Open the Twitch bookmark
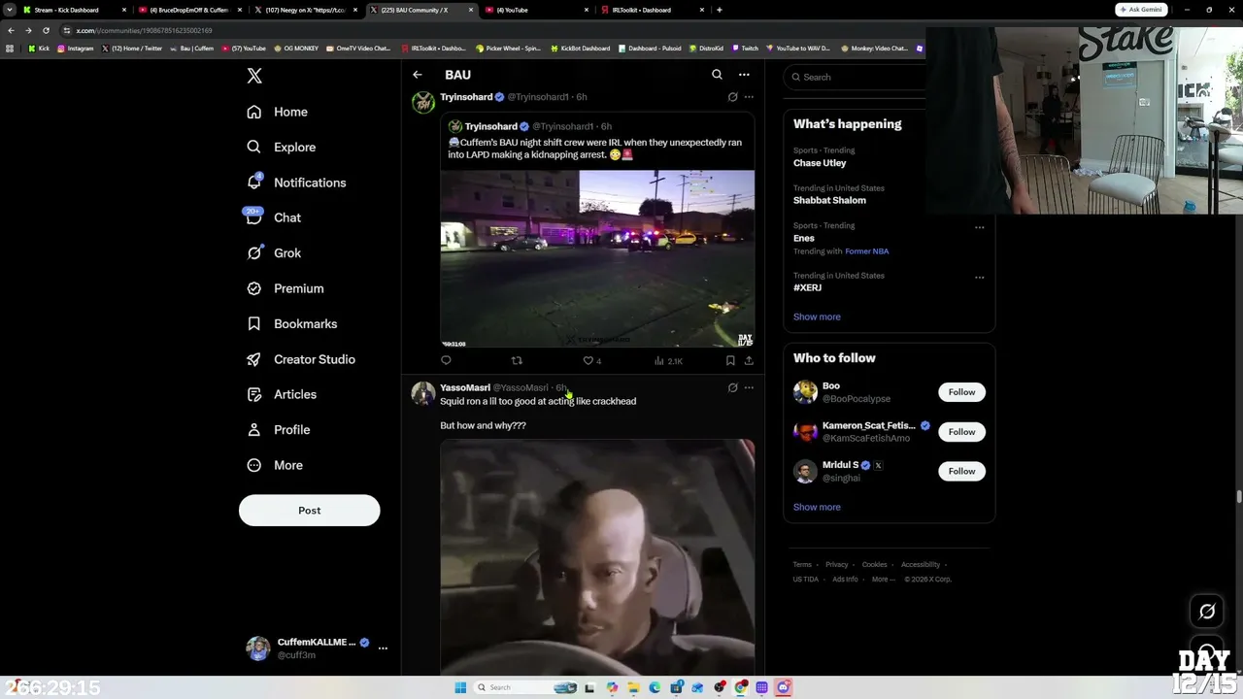This screenshot has height=699, width=1243. point(745,48)
